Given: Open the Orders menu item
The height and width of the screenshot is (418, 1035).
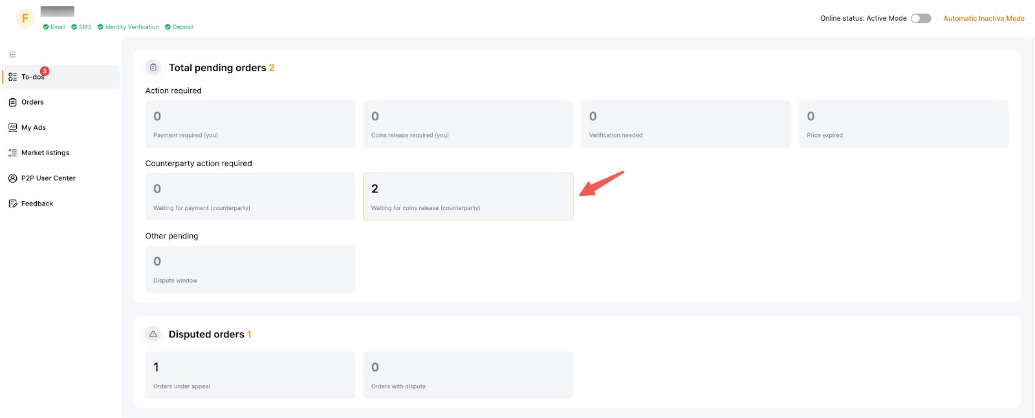Looking at the screenshot, I should coord(32,102).
